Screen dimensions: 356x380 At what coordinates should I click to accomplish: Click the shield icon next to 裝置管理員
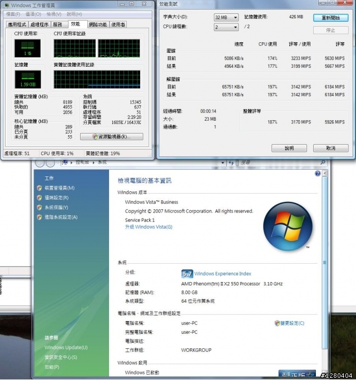pyautogui.click(x=39, y=188)
